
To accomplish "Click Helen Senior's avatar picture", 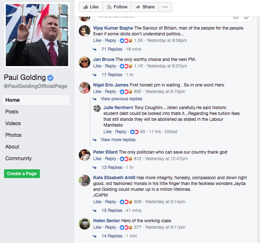I will (x=85, y=224).
